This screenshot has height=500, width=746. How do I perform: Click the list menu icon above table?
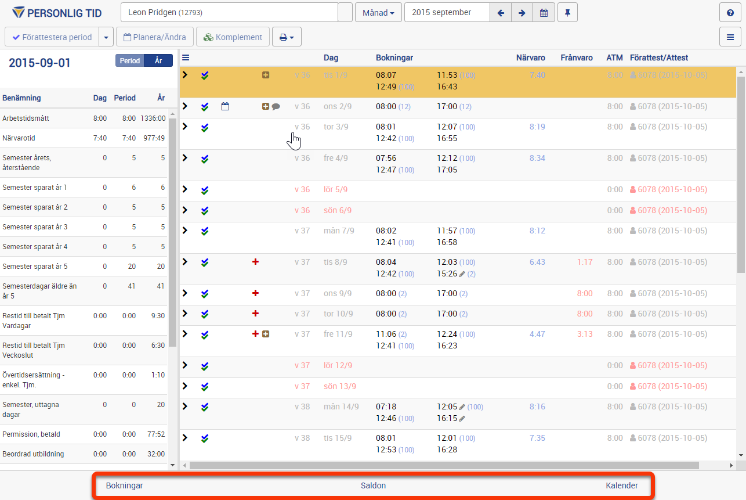point(186,57)
